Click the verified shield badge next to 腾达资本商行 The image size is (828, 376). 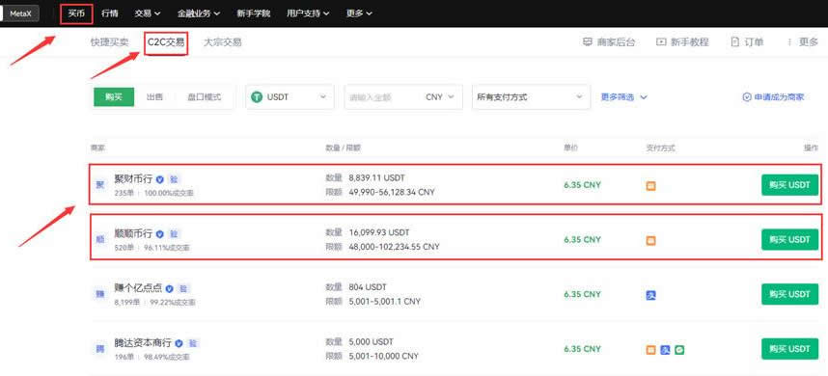coord(179,343)
